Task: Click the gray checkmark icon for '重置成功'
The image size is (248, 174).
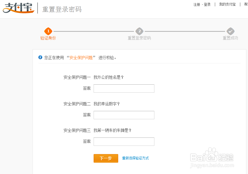Action: (231, 32)
